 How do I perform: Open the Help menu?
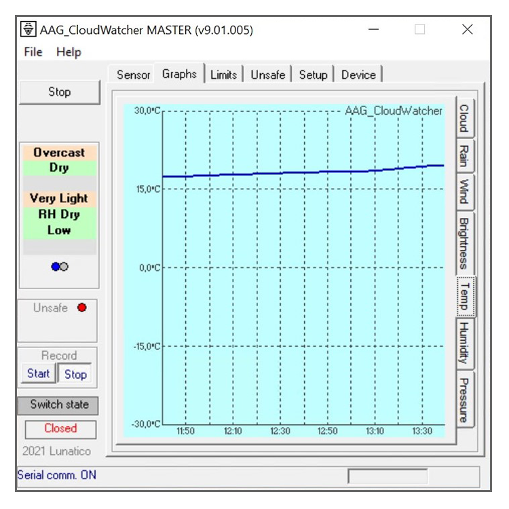69,52
